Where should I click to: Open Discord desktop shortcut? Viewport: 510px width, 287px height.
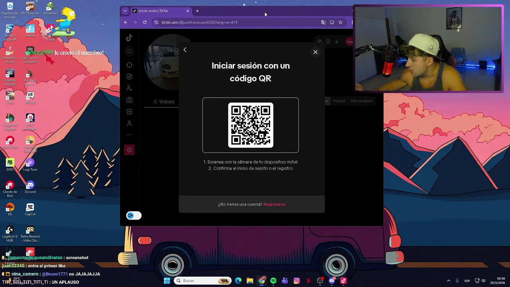coord(30,187)
